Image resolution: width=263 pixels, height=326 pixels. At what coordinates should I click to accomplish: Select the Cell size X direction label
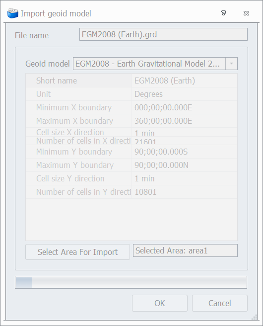coord(70,132)
